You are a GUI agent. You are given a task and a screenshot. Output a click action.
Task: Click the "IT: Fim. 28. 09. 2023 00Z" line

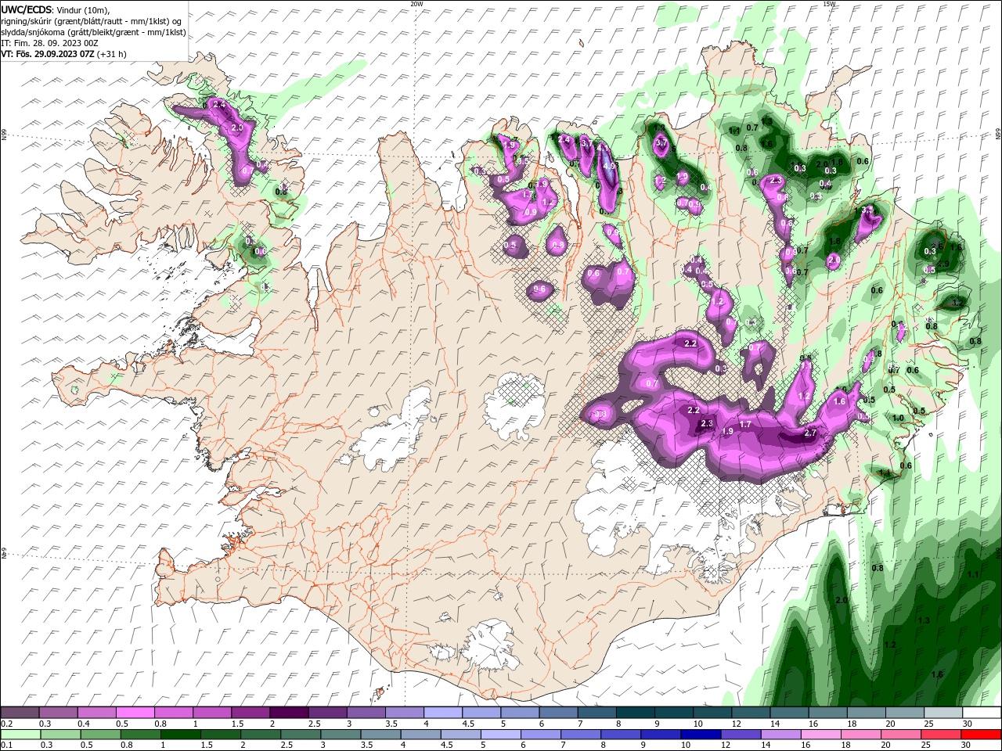[49, 43]
